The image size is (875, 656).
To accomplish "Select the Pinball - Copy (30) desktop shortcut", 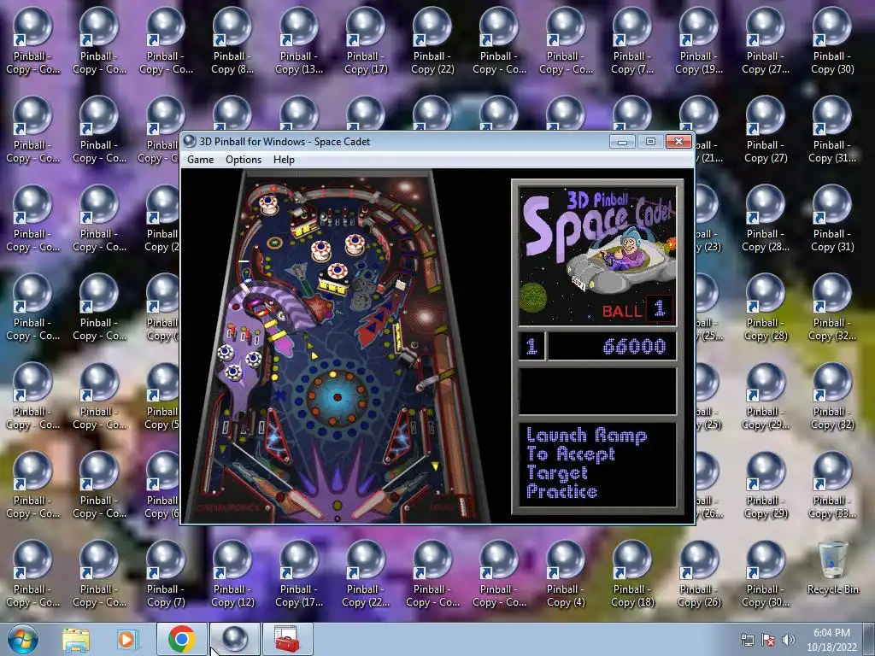I will click(x=832, y=40).
